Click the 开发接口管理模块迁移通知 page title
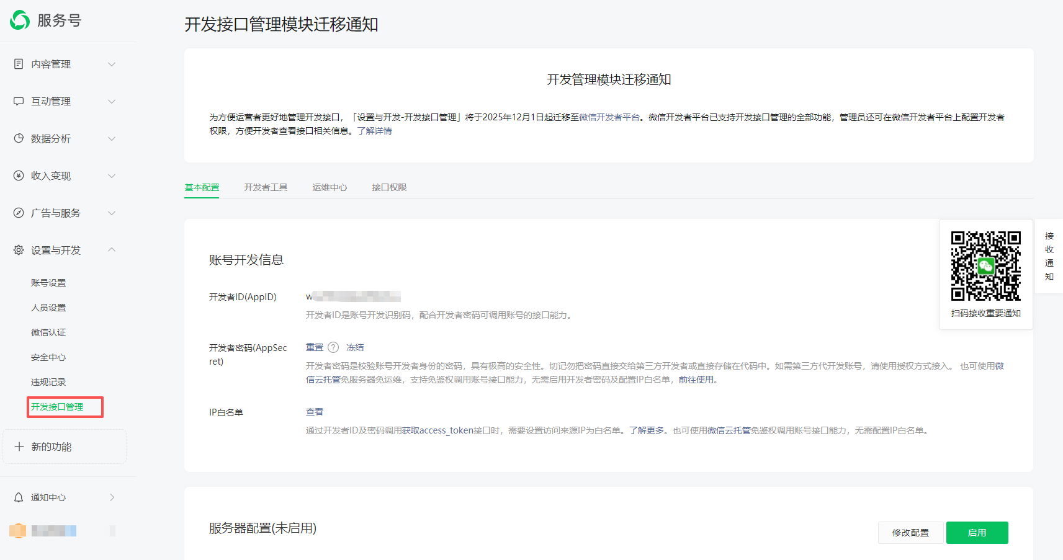Viewport: 1063px width, 560px height. tap(281, 24)
